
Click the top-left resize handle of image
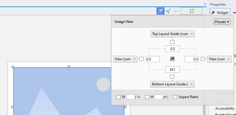click(13, 67)
